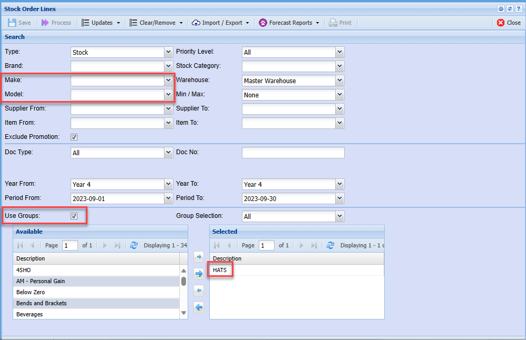Image resolution: width=526 pixels, height=340 pixels.
Task: Expand the Group Selection dropdown
Action: [x=339, y=216]
